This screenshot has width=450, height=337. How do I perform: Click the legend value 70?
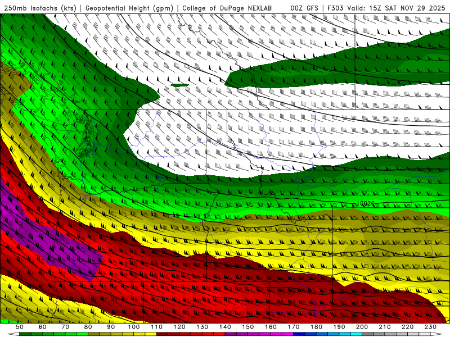coord(65,327)
